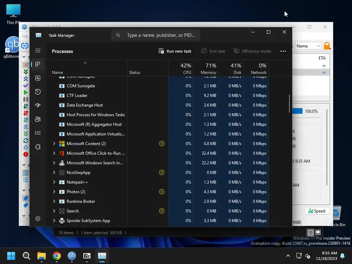This screenshot has height=264, width=352.
Task: Open This PC desktop icon
Action: [13, 14]
